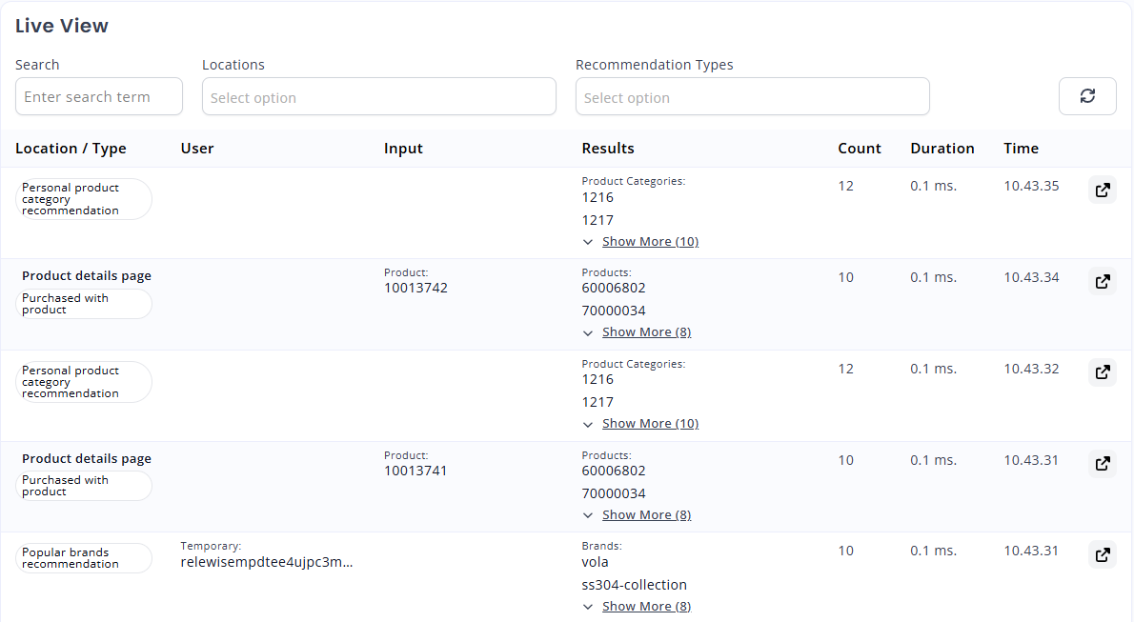This screenshot has height=622, width=1134.
Task: Open the Locations select dropdown
Action: [x=379, y=96]
